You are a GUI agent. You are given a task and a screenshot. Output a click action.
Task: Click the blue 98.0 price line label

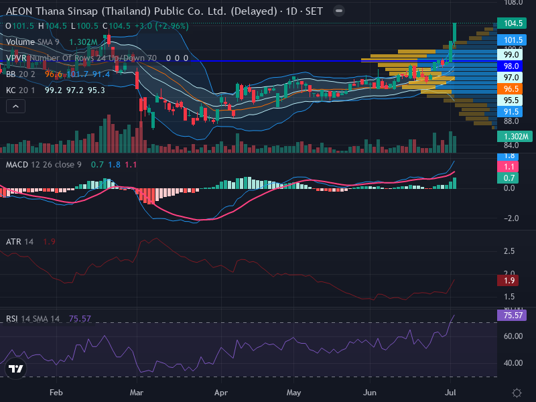(x=510, y=66)
